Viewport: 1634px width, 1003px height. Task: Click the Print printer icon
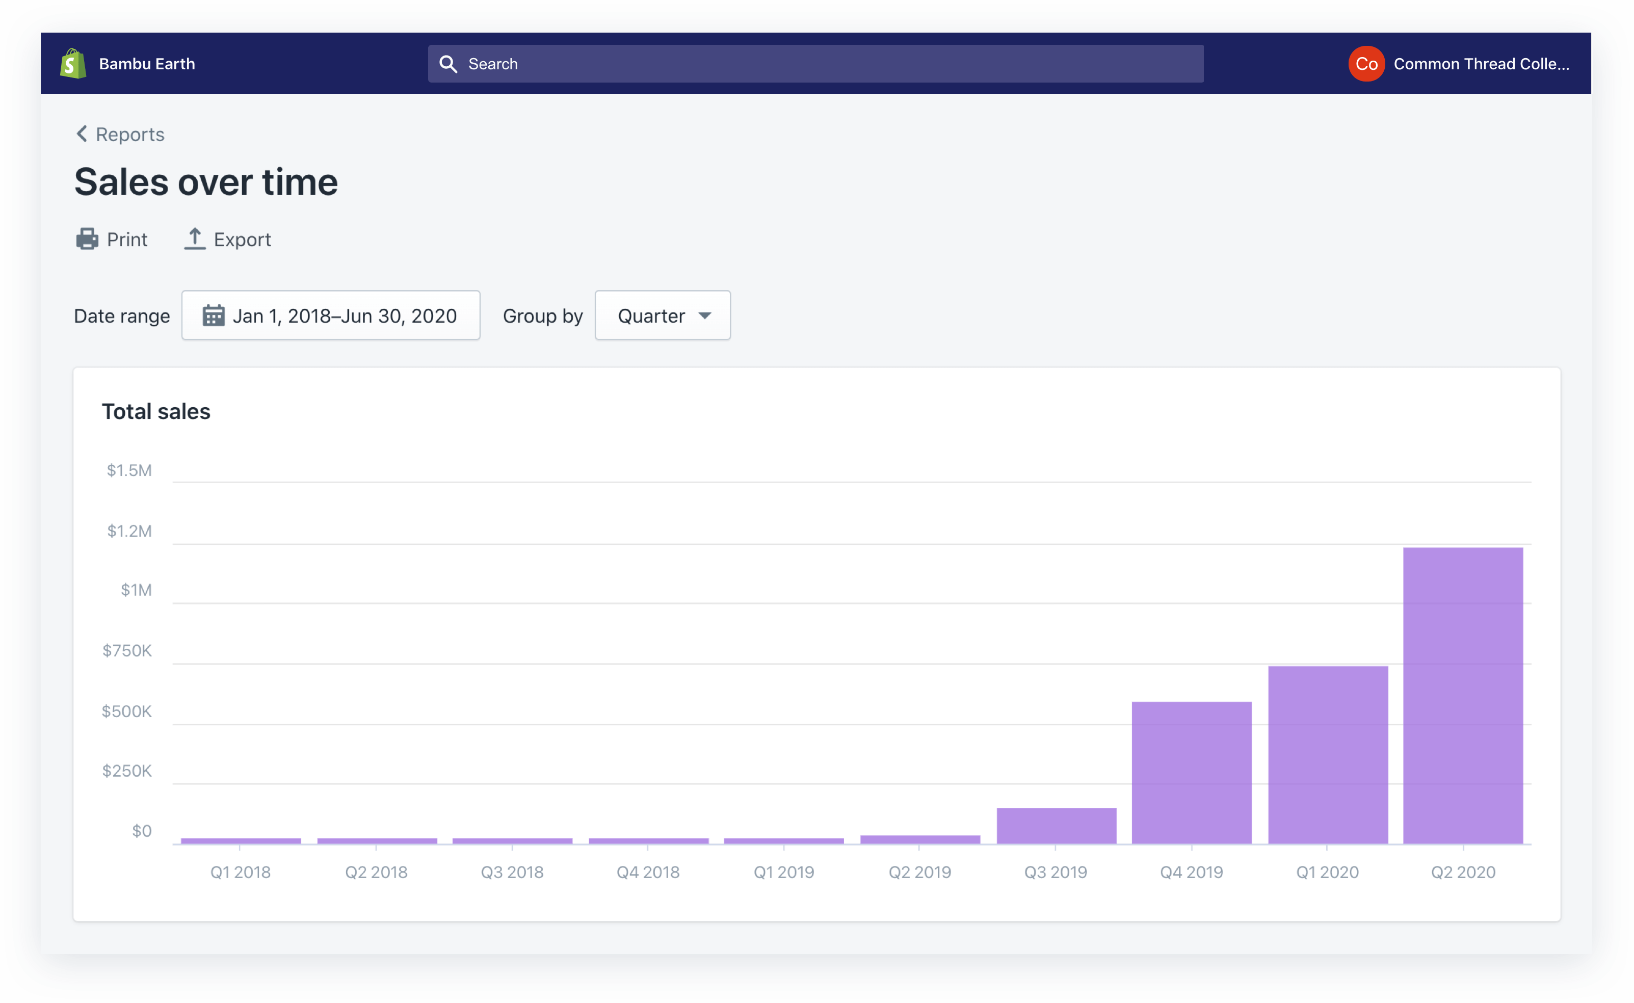pos(87,239)
